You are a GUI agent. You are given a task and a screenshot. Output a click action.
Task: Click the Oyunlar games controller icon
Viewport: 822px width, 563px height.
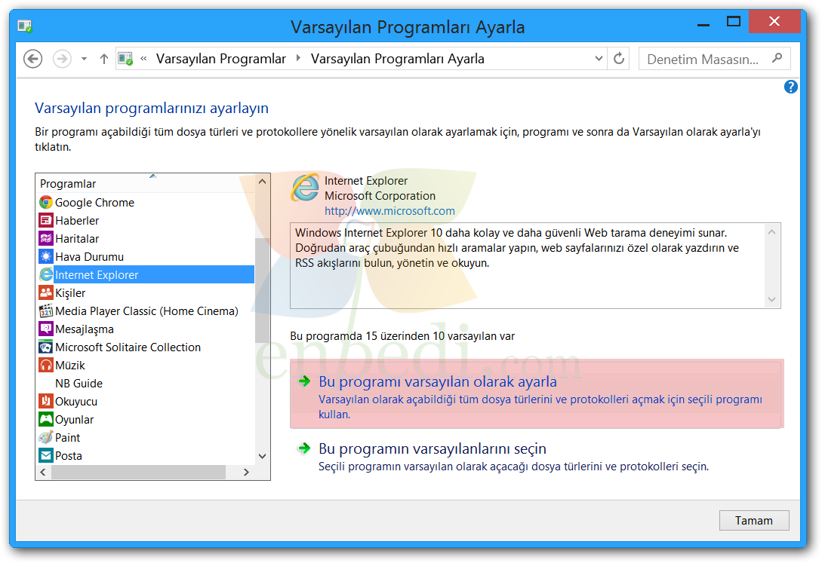click(46, 419)
